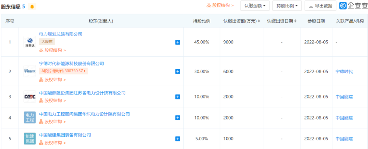The image size is (368, 149).
Task: Sort by 认缴出资额(万元) column header
Action: (242, 21)
